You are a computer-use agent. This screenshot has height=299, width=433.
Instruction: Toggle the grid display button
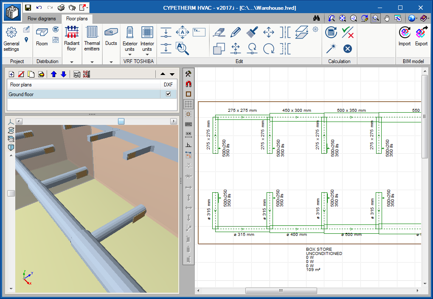click(188, 104)
